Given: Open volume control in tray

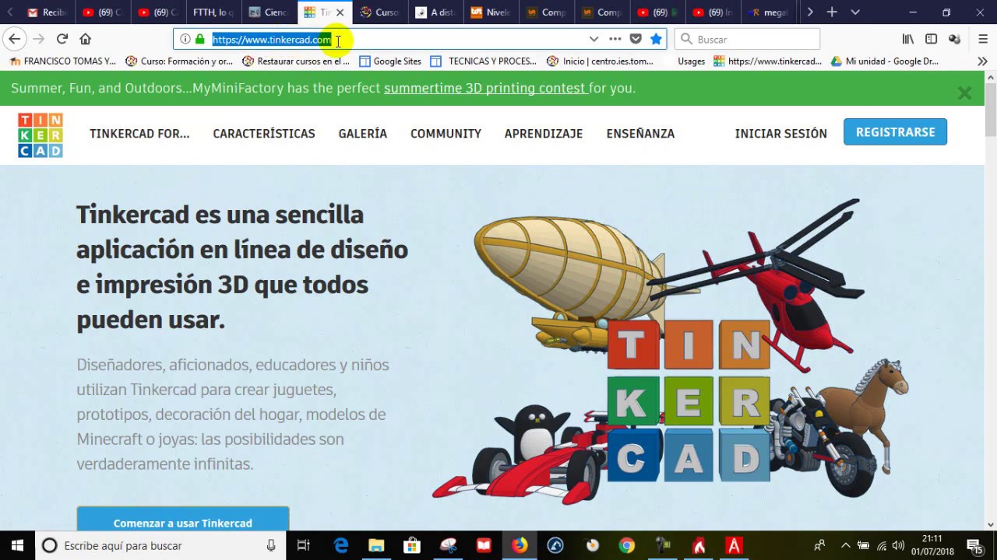Looking at the screenshot, I should pyautogui.click(x=898, y=545).
